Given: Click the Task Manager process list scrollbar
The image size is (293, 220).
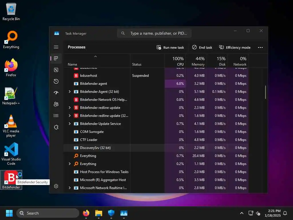Looking at the screenshot, I should 265,92.
